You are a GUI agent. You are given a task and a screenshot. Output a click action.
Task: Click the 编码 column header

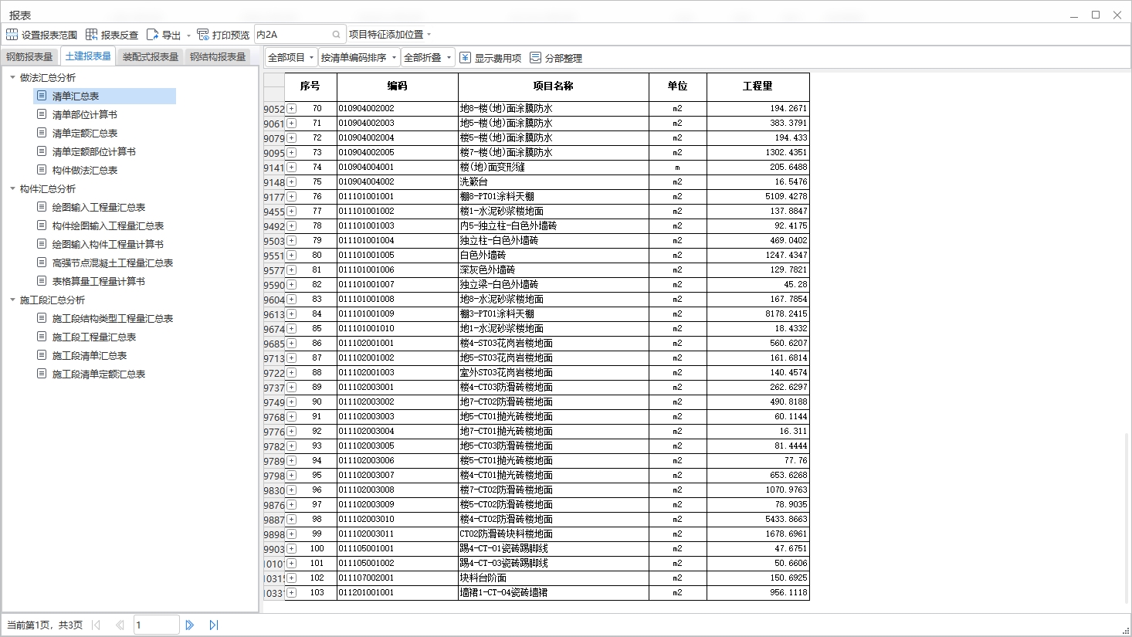coord(397,86)
